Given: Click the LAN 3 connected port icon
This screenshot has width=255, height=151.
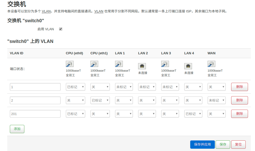Looking at the screenshot, I should click(x=165, y=64).
